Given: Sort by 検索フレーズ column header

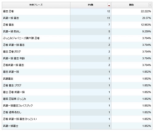Looking at the screenshot, I should [36, 5].
